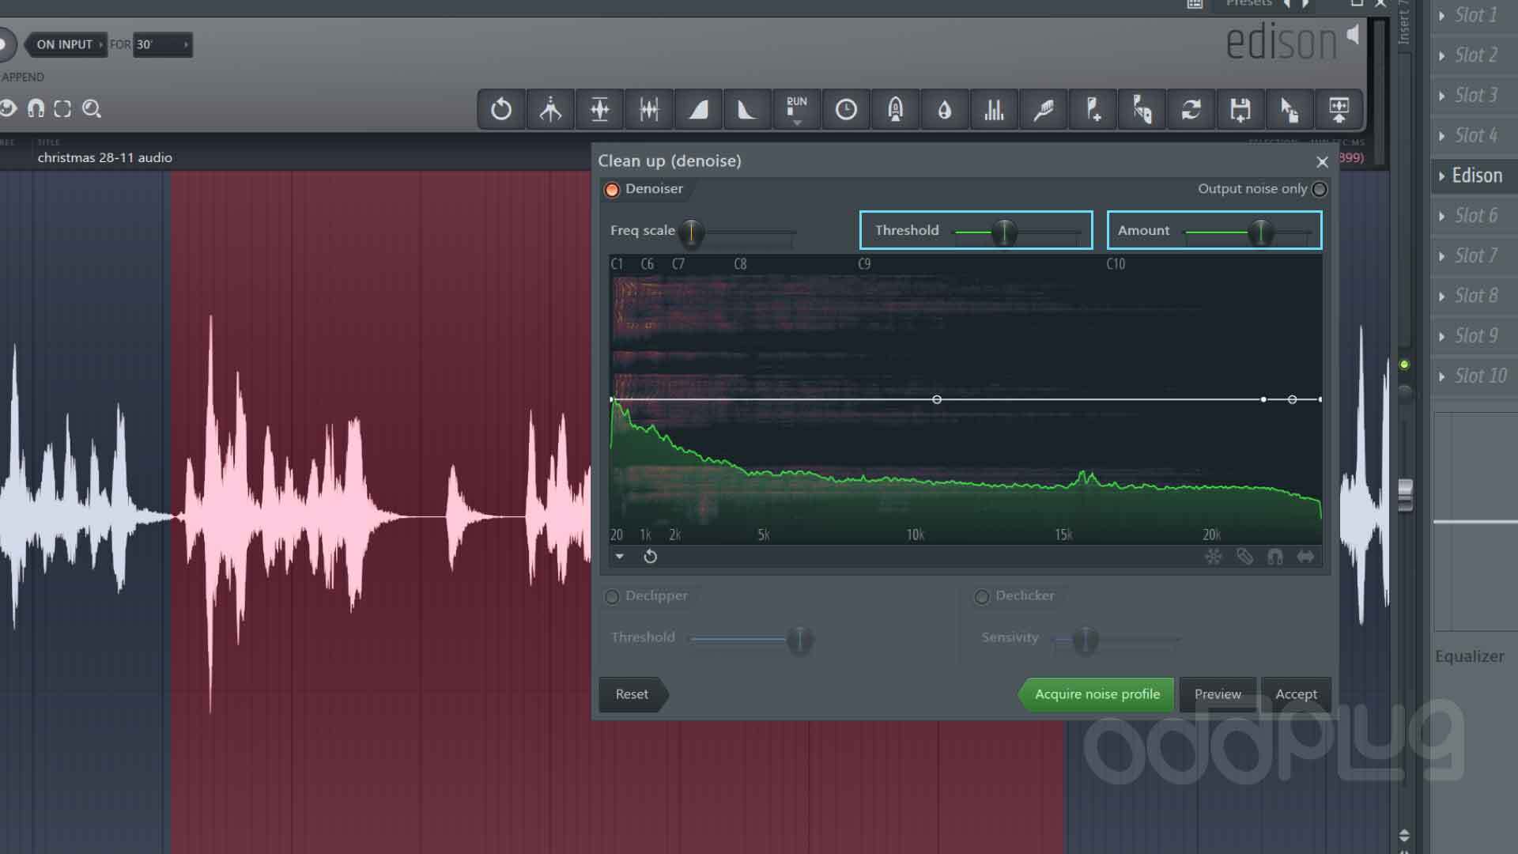Select the zoom magnifier icon
Screen dimensions: 1518x854
tap(92, 109)
